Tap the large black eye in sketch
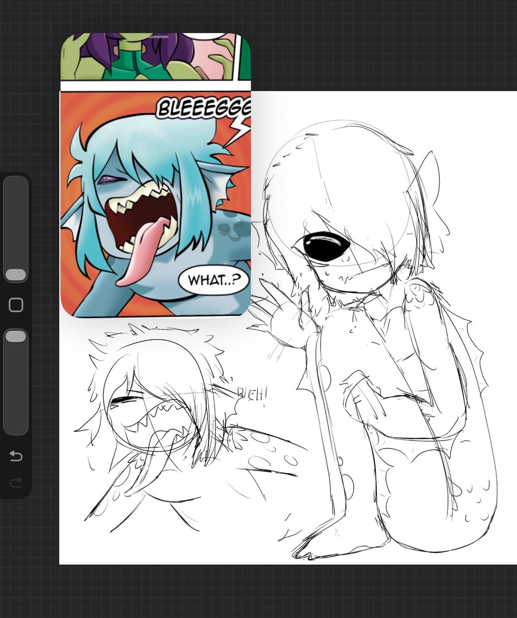The width and height of the screenshot is (517, 618). tap(325, 246)
